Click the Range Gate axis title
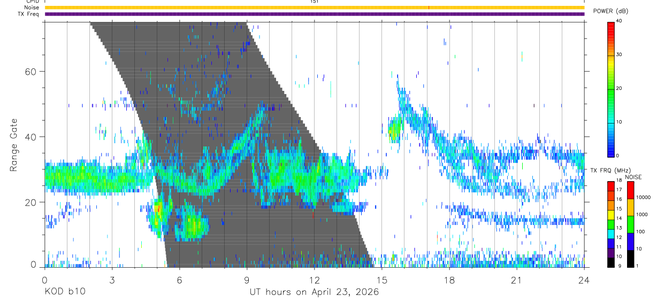657x303 pixels. 14,146
